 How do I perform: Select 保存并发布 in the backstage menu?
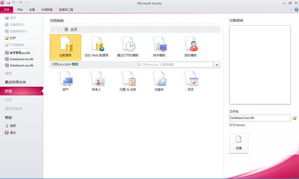pyautogui.click(x=14, y=109)
